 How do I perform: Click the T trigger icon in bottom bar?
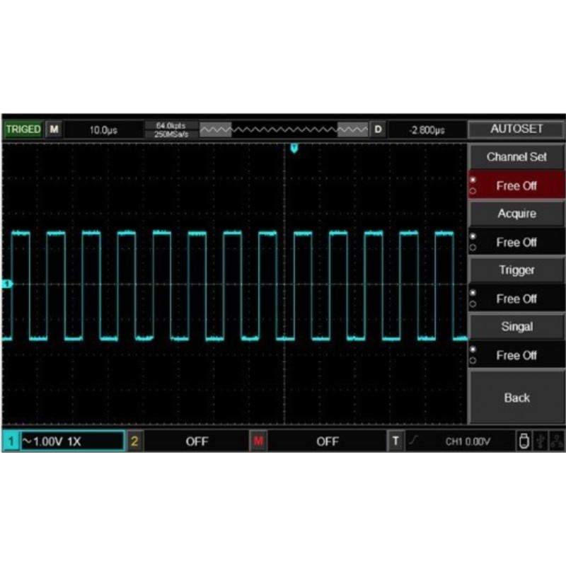coord(396,441)
